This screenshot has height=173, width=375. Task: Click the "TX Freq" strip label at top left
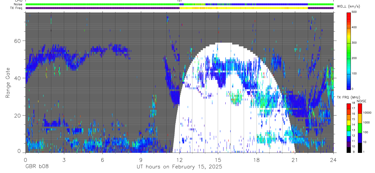pos(16,8)
